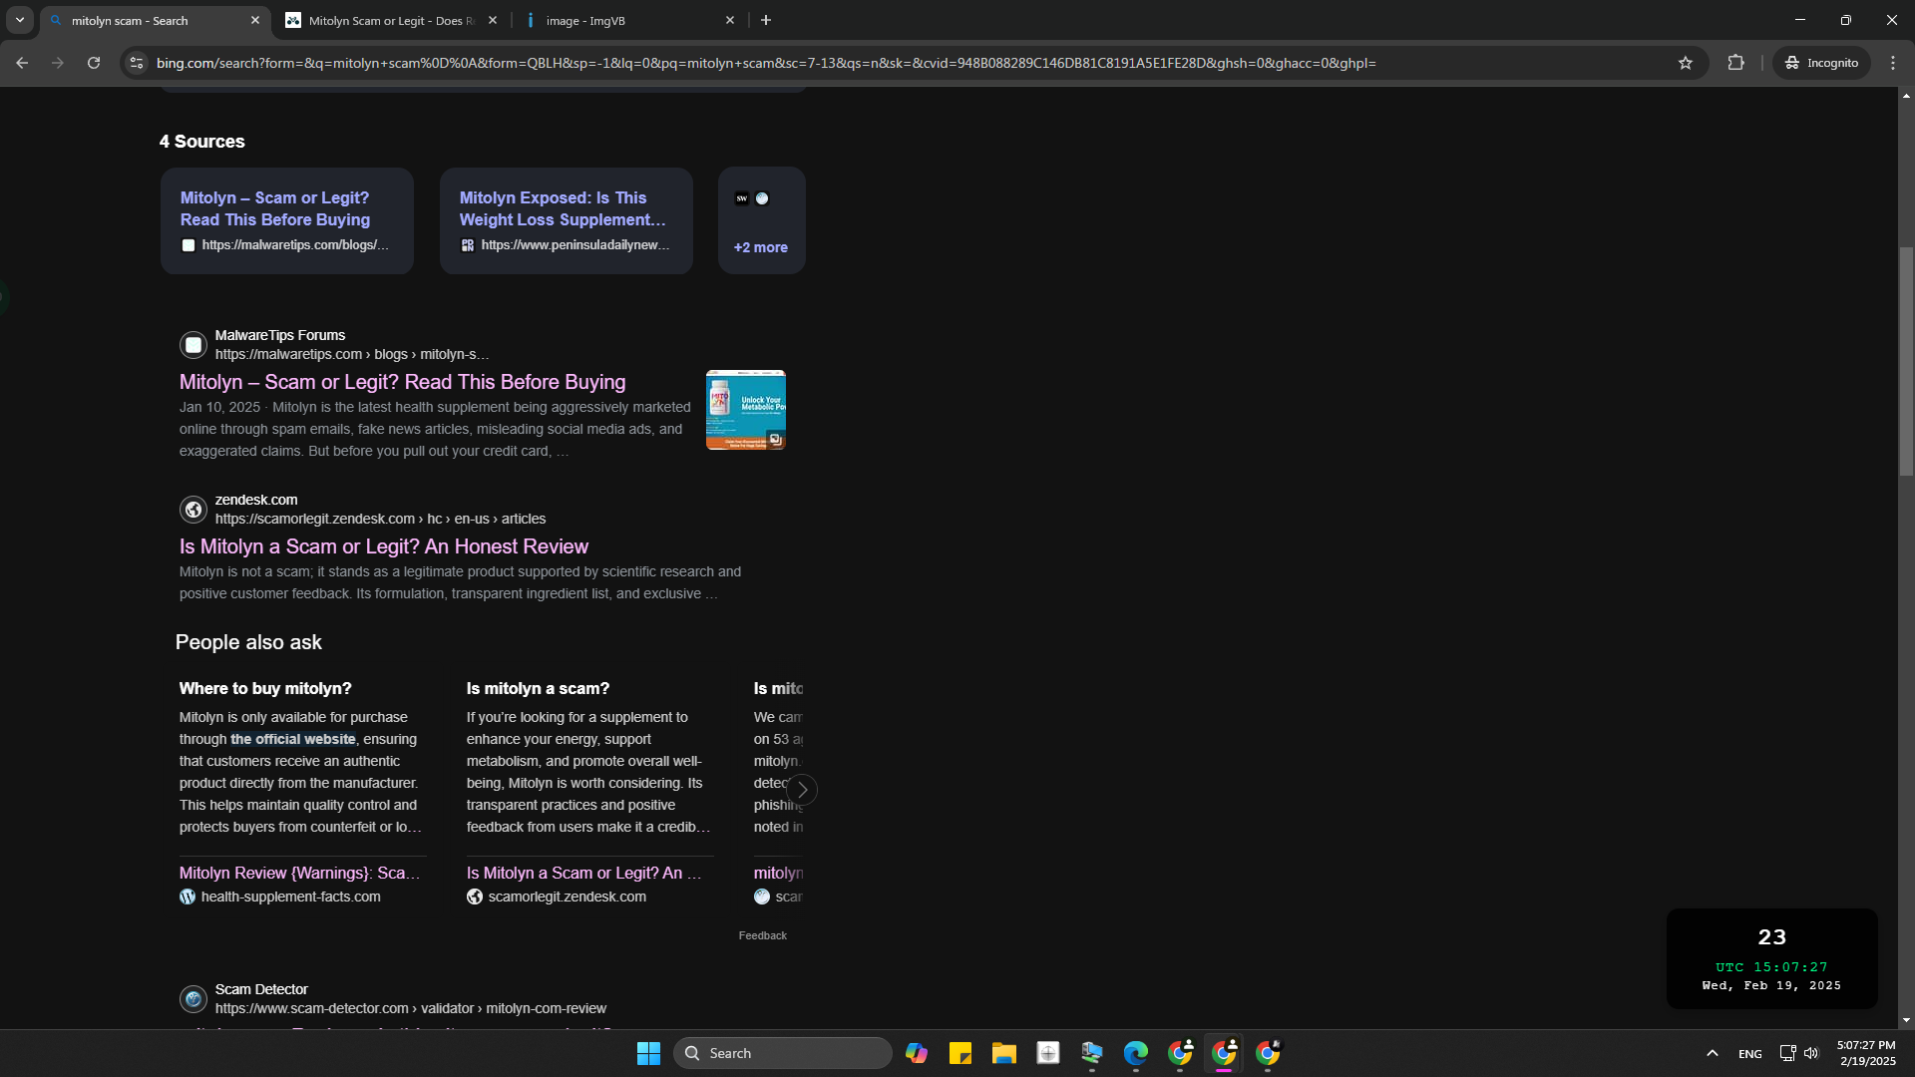
Task: Open Is Mitolyn a Scam zendesk review
Action: pyautogui.click(x=383, y=546)
